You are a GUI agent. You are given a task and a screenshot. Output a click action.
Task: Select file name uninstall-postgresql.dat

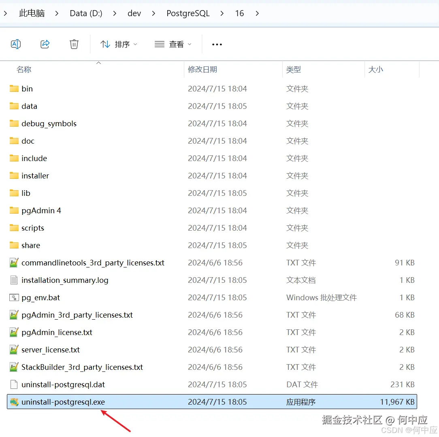tap(63, 385)
